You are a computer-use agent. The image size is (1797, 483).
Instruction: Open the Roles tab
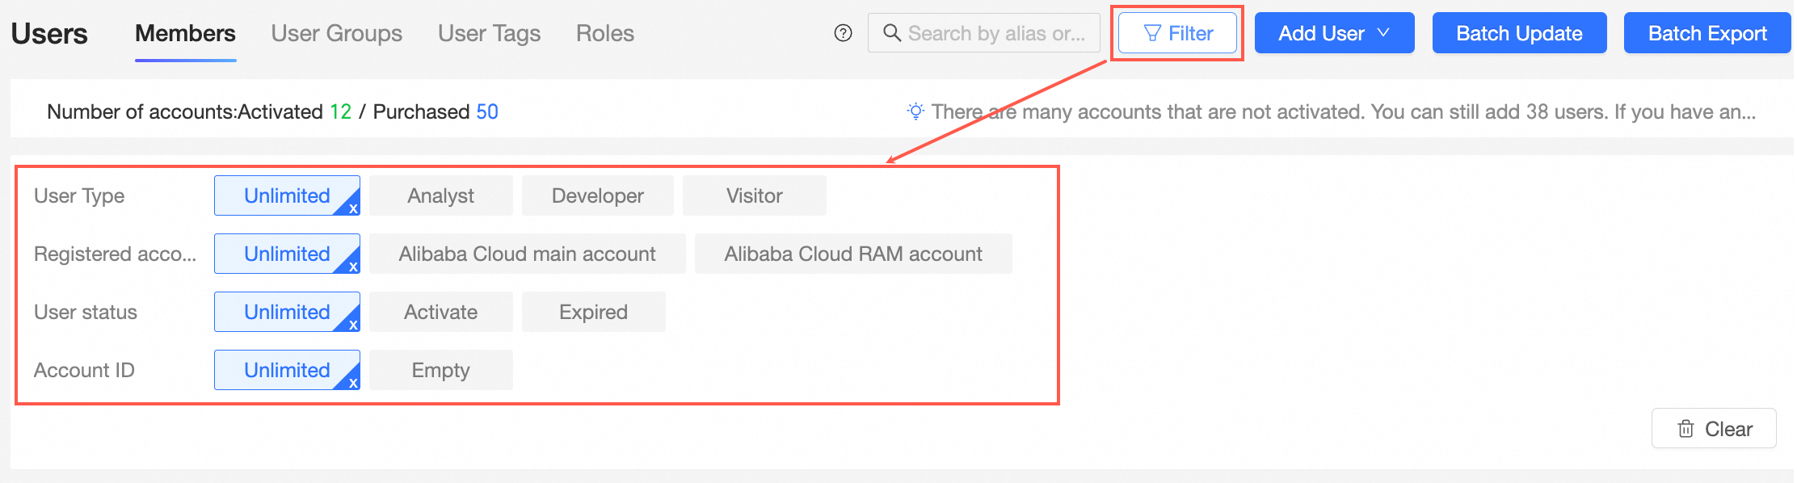pyautogui.click(x=604, y=33)
